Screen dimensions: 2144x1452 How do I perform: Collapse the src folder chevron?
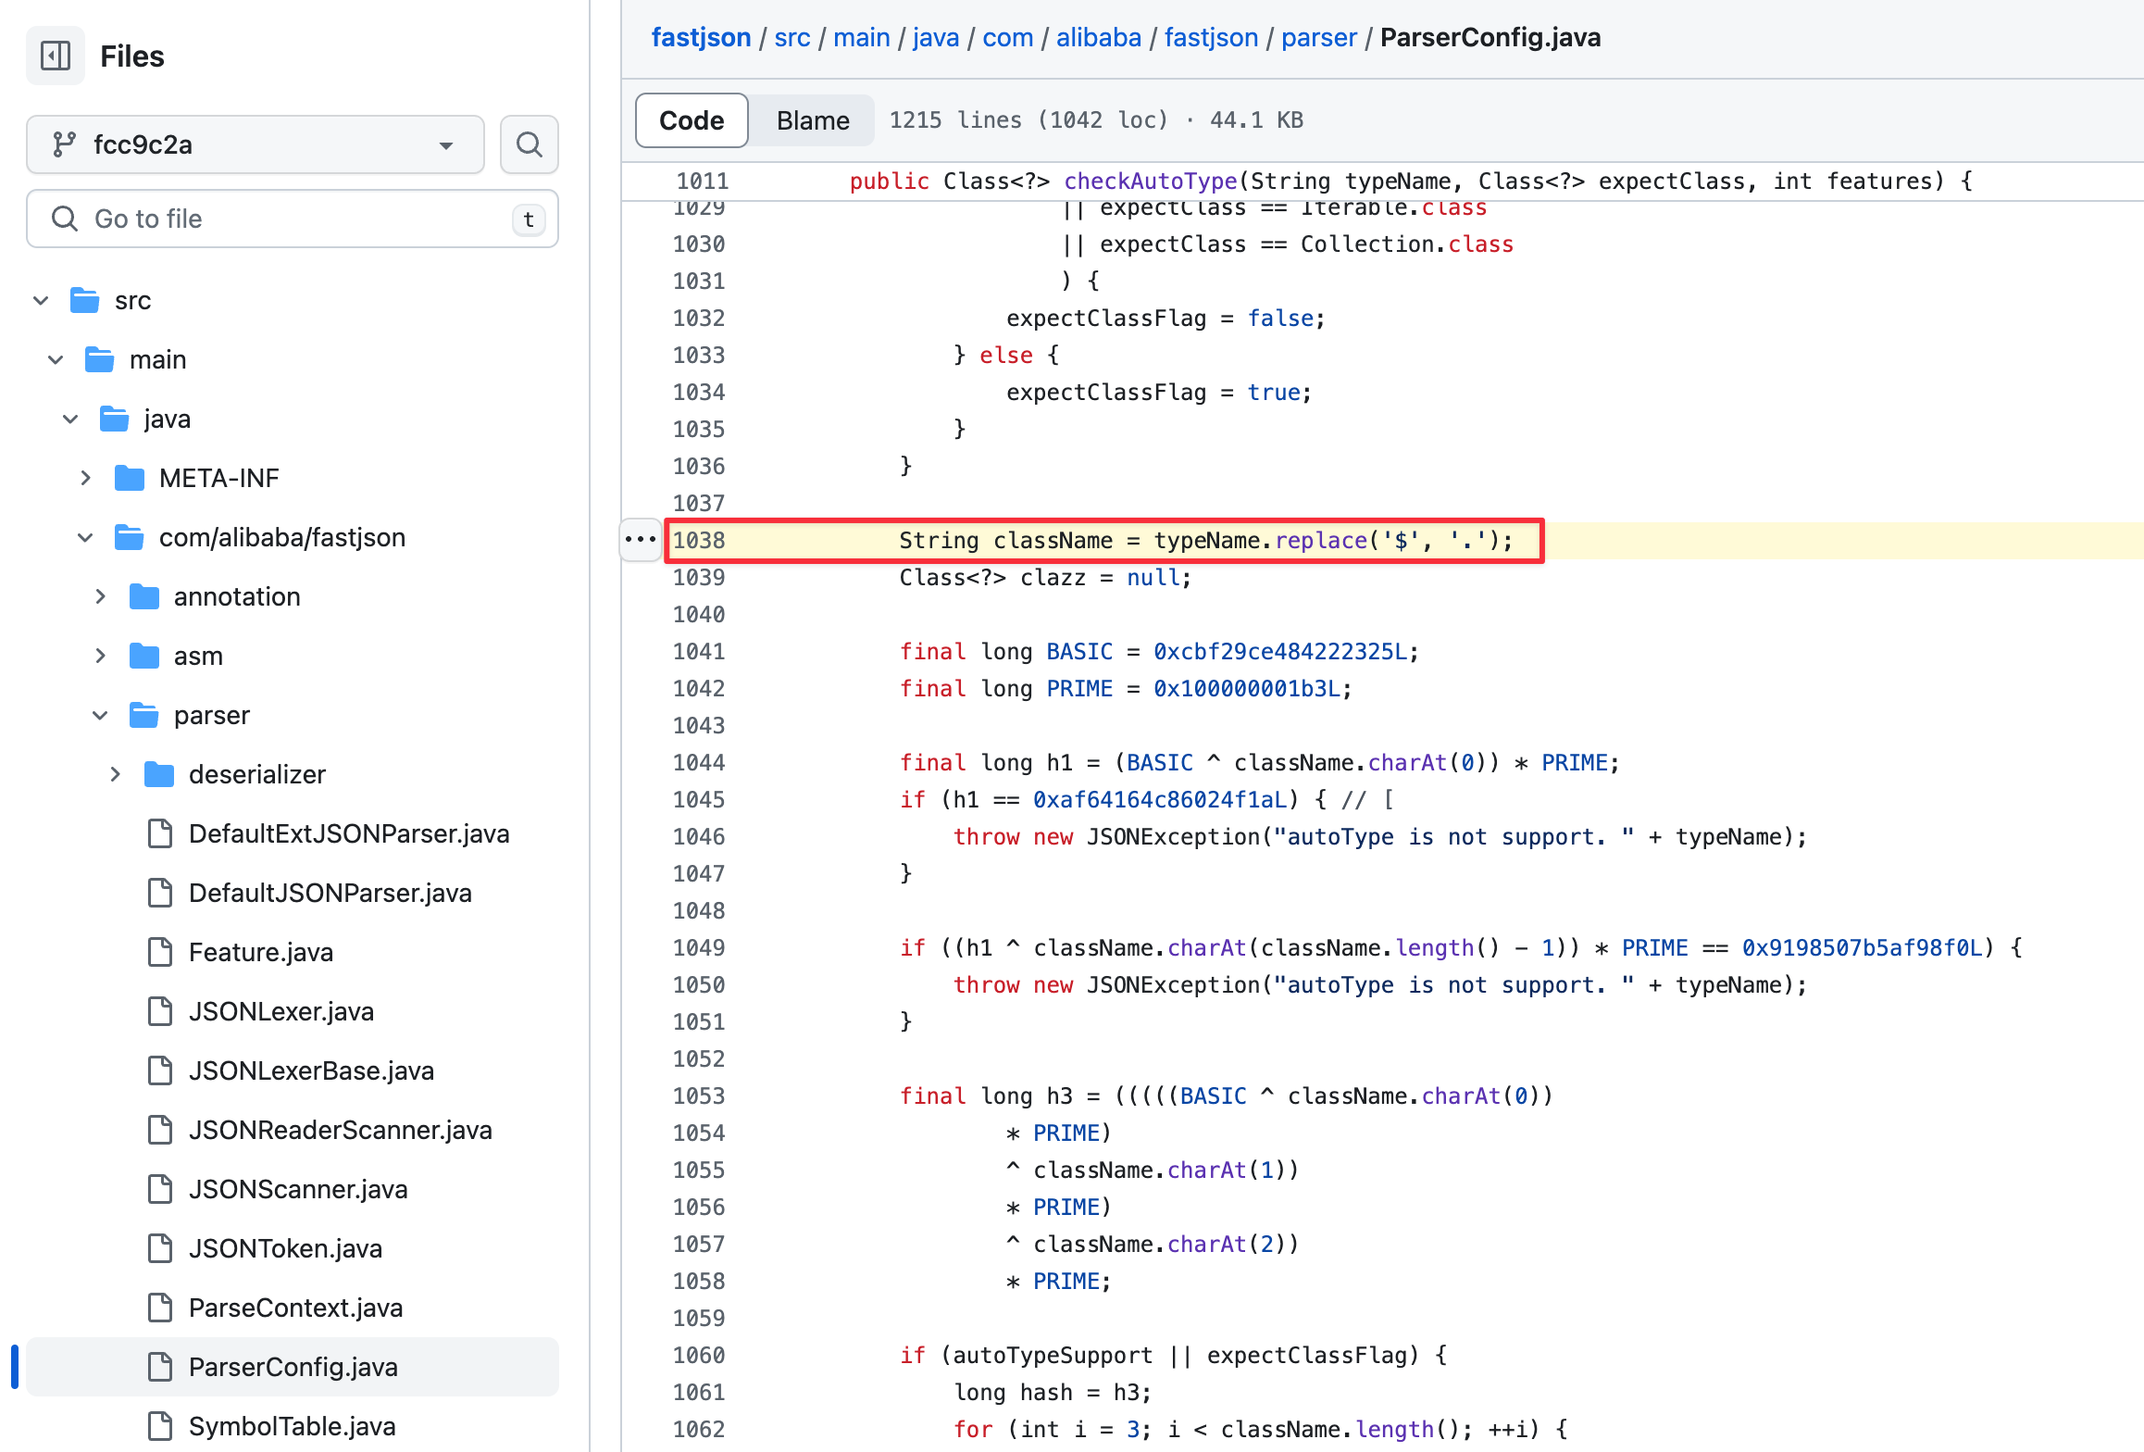[x=41, y=300]
